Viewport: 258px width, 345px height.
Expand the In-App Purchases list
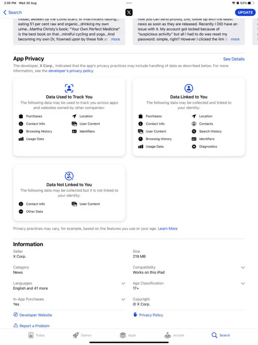point(123,299)
